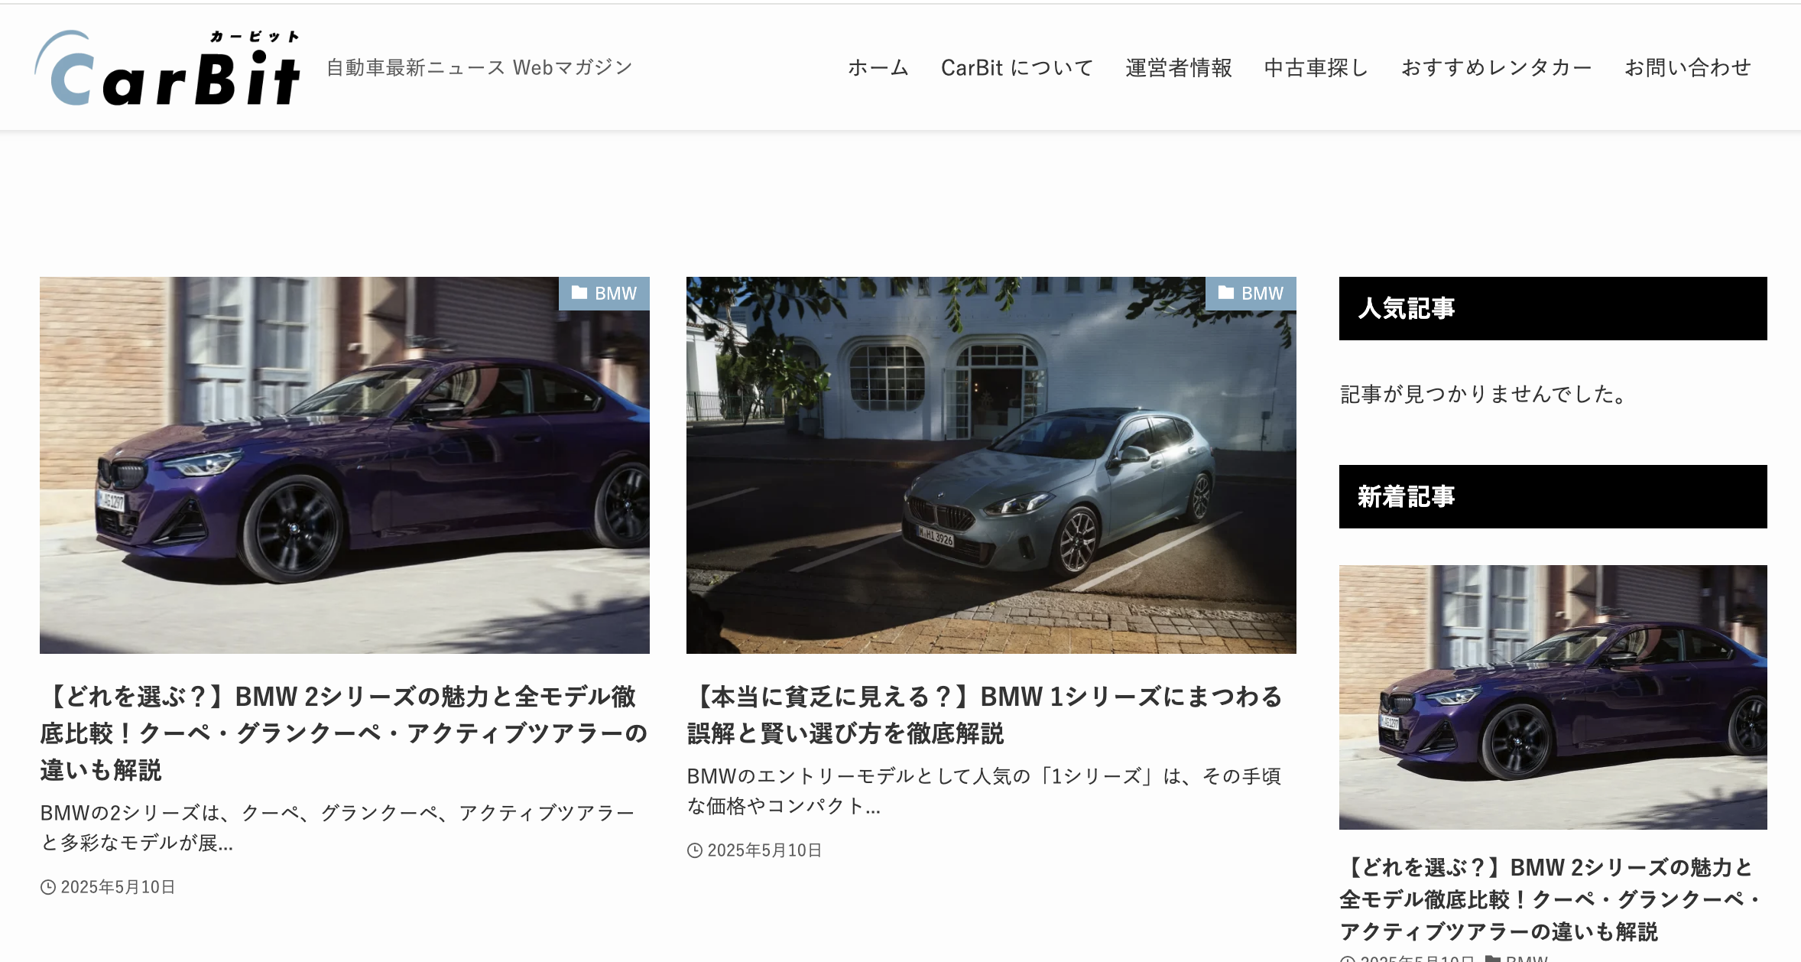Click date 2025年5月10日 under 1 Series article
The width and height of the screenshot is (1801, 962).
coord(764,850)
